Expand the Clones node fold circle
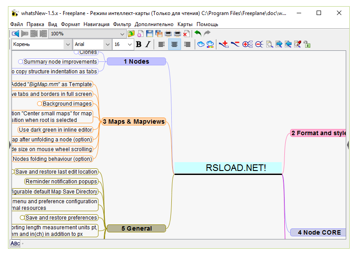Screen dimensions: 359x258 [76, 52]
